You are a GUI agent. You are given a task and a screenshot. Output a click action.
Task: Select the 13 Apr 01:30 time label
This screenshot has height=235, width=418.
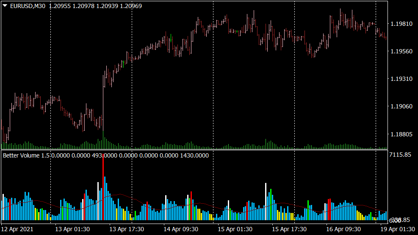coord(72,229)
